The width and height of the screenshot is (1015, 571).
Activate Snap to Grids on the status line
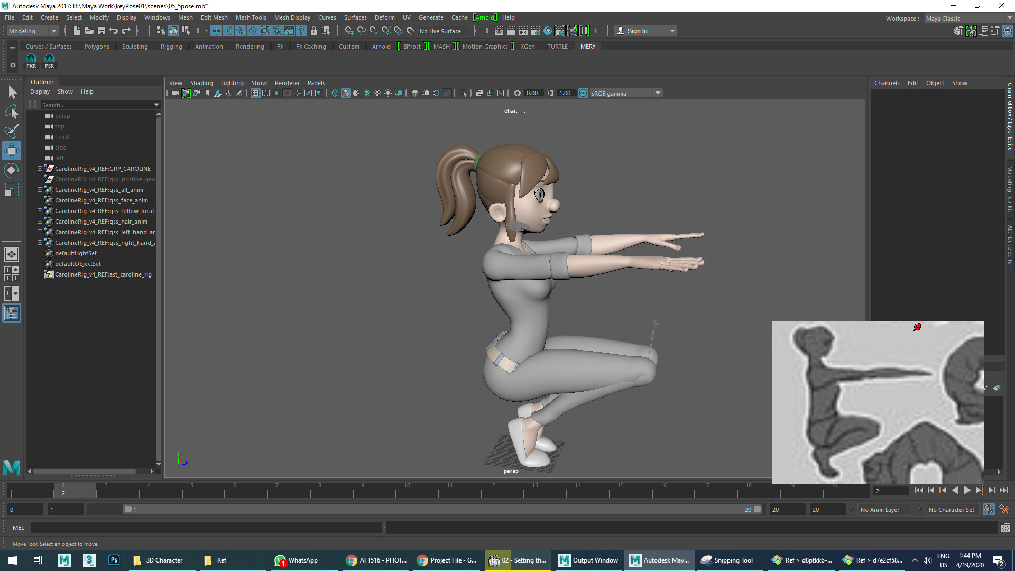click(x=350, y=31)
